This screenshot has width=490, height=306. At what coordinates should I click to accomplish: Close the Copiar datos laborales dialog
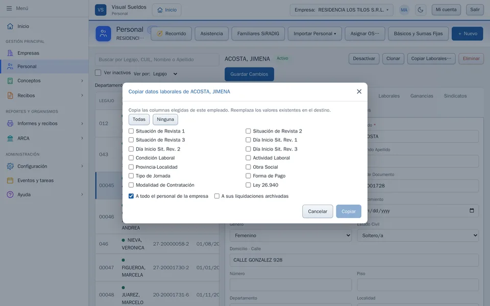pos(359,91)
